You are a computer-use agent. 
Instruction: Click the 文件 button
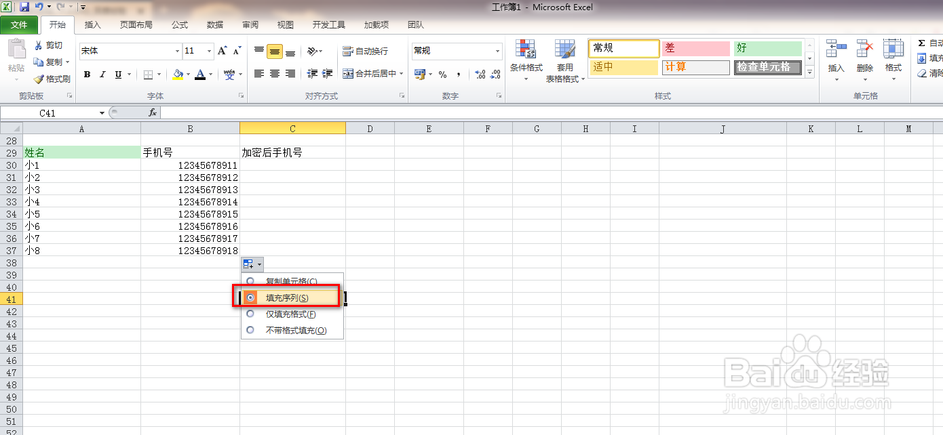(20, 24)
